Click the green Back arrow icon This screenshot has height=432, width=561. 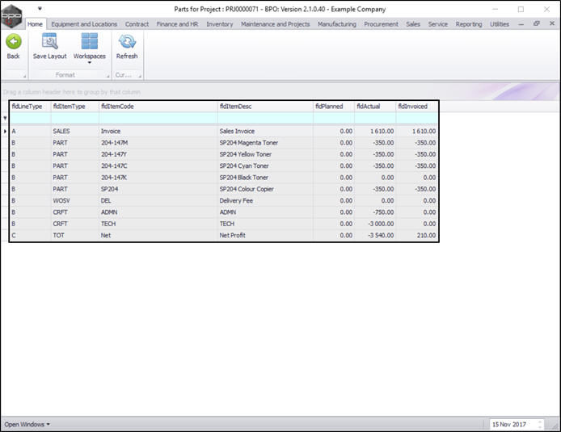pos(13,42)
